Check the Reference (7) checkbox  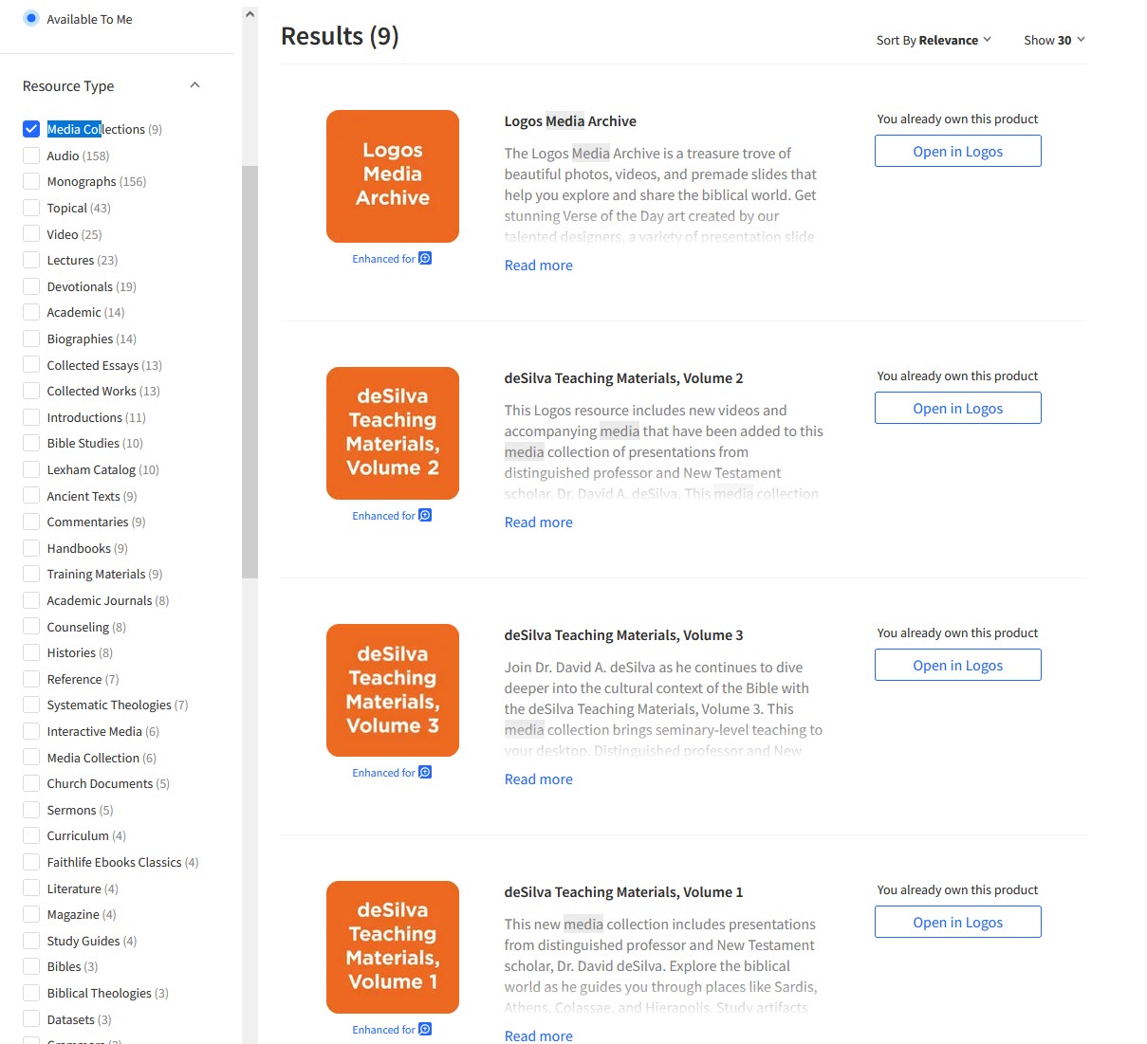31,679
